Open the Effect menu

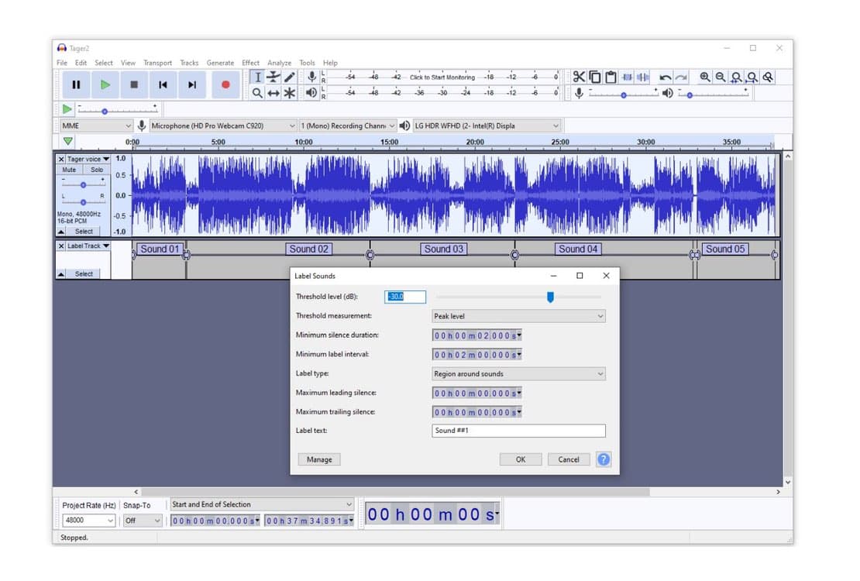[251, 63]
